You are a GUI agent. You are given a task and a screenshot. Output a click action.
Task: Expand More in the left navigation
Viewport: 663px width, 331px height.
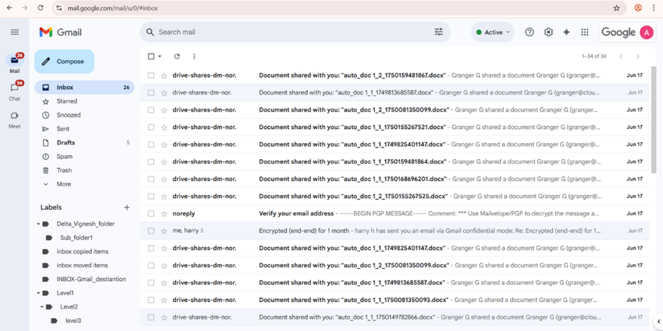pos(64,184)
